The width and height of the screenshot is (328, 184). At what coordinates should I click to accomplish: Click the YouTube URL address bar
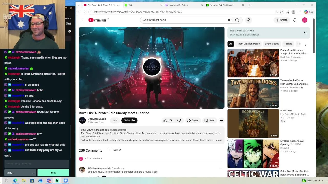click(x=179, y=12)
